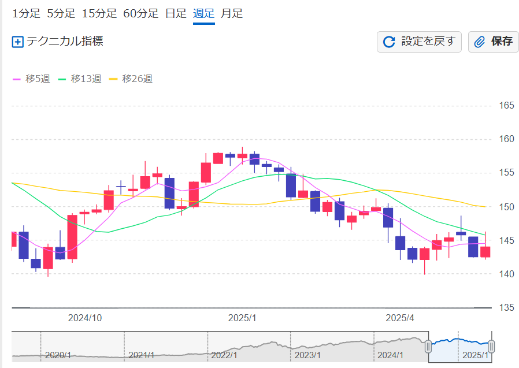Expand the テクニカル指標 section label
The height and width of the screenshot is (368, 519).
(65, 41)
